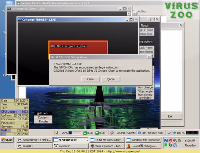Click the Stop people from closing ur window option
Screen dimensions: 200x153
click(x=145, y=94)
